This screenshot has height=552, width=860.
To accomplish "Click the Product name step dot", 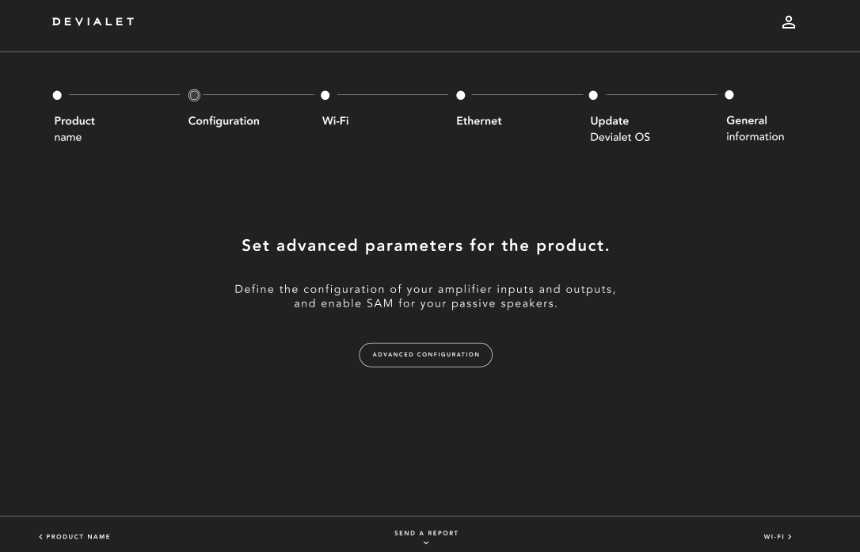I will (x=57, y=95).
